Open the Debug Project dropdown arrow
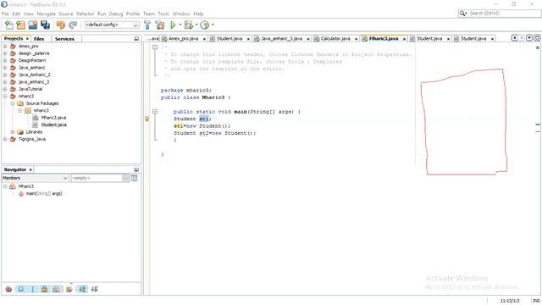 click(x=196, y=25)
